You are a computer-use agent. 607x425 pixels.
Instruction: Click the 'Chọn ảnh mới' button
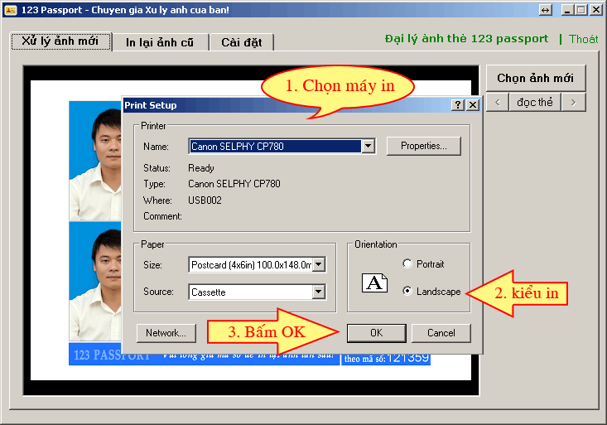pos(535,78)
